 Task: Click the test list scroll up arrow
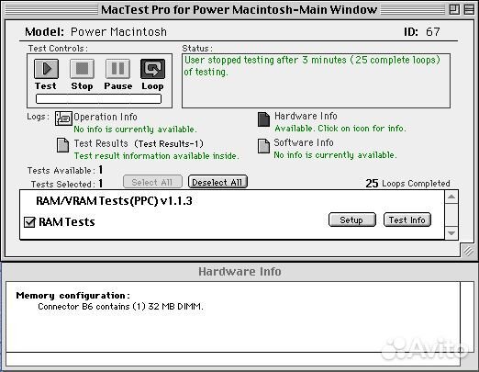[451, 197]
